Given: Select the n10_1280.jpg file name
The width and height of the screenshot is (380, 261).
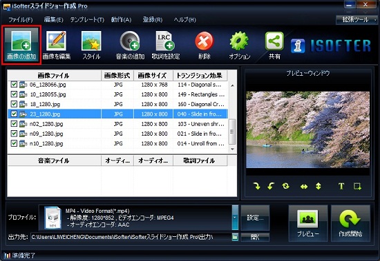Looking at the screenshot, I should pos(46,143).
